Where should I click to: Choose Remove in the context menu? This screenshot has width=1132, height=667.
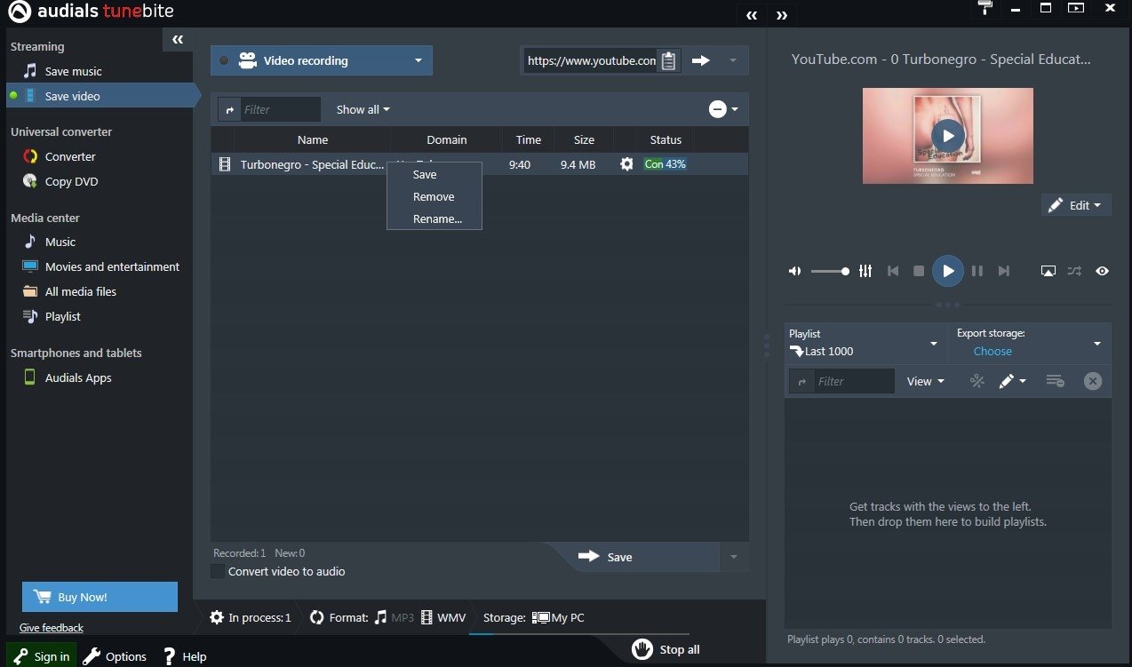click(434, 197)
